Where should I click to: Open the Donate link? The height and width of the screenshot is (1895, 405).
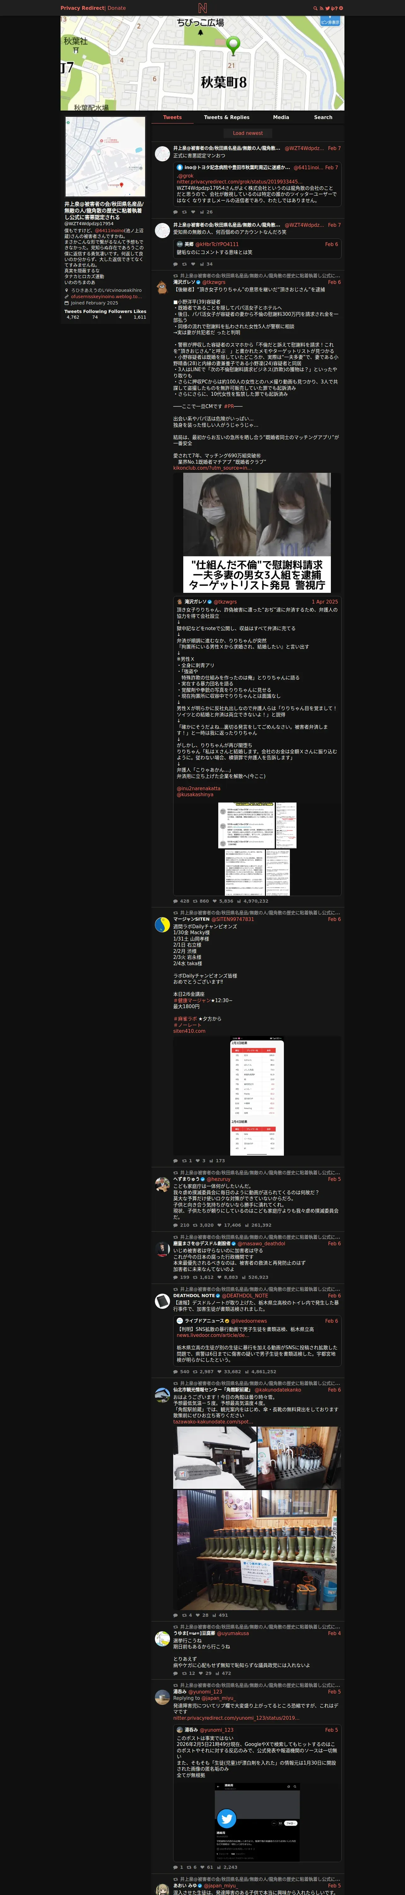(117, 8)
